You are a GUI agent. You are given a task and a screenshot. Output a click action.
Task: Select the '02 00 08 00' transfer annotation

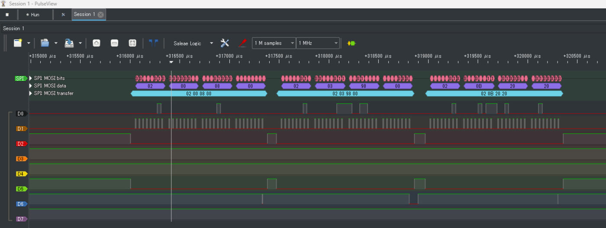pyautogui.click(x=199, y=93)
